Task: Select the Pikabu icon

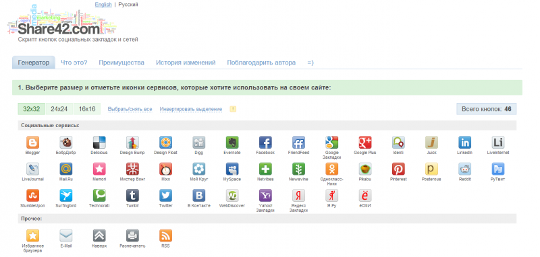Action: click(365, 169)
